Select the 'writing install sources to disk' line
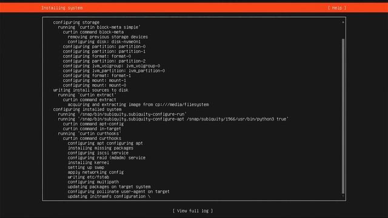Image resolution: width=388 pixels, height=218 pixels. (x=90, y=90)
